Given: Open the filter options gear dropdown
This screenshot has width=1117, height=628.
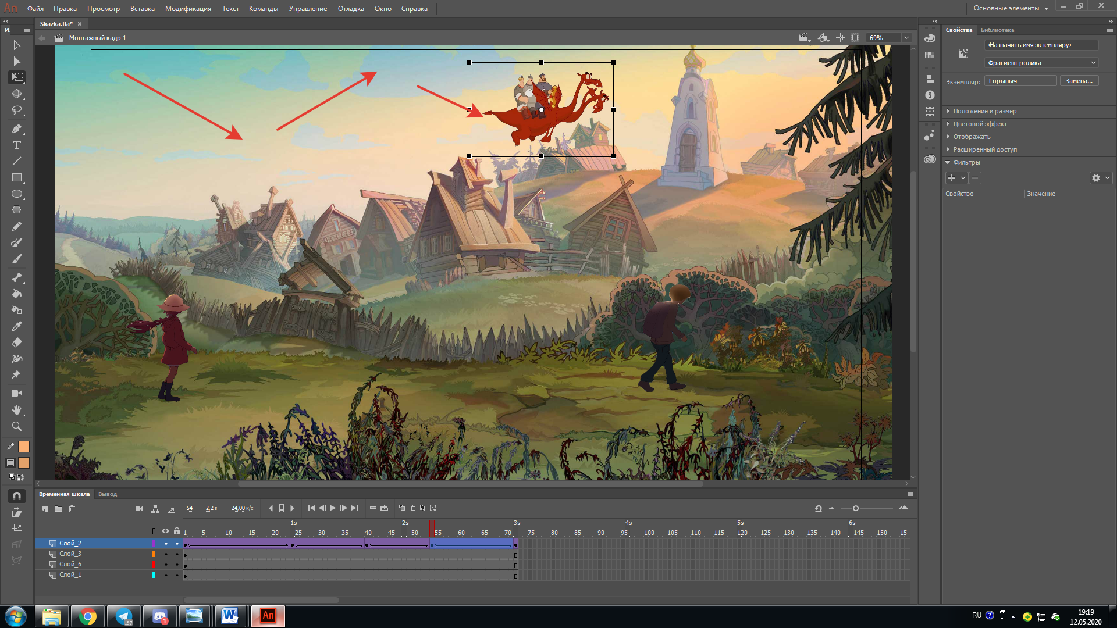Looking at the screenshot, I should [1101, 178].
